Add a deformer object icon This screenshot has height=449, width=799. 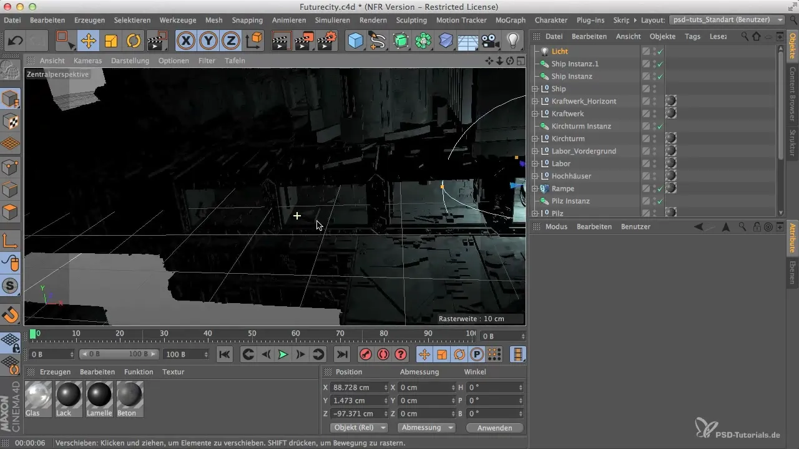(446, 42)
